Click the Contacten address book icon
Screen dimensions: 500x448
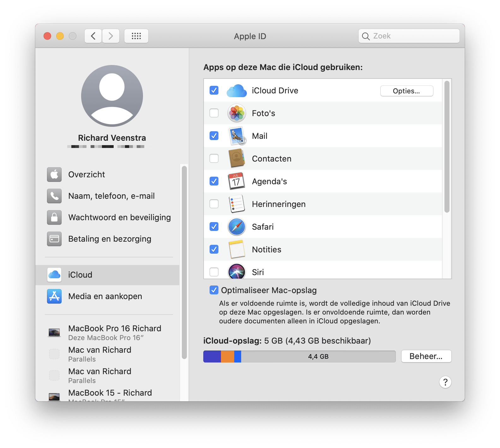[237, 158]
